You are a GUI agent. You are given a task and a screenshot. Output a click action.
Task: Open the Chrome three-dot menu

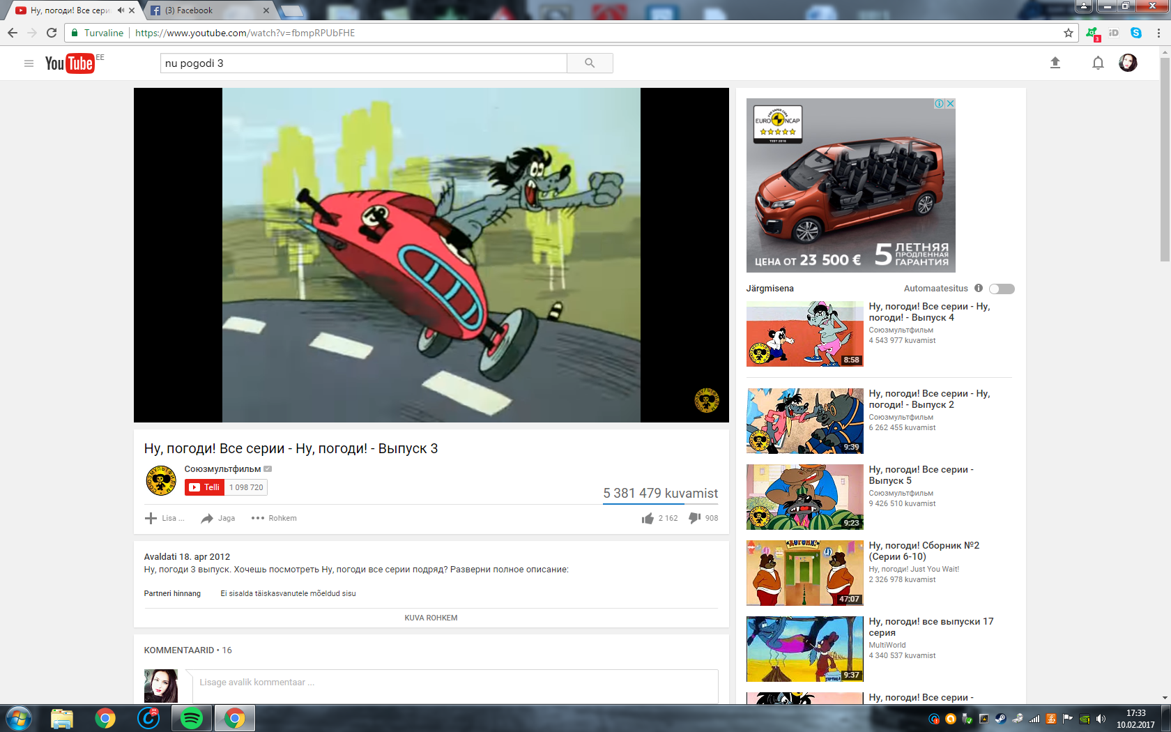pyautogui.click(x=1158, y=33)
